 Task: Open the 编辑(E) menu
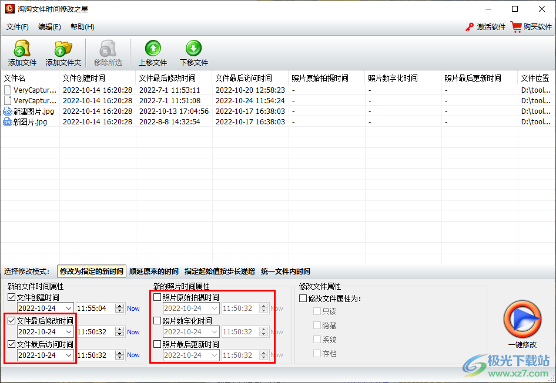coord(49,27)
